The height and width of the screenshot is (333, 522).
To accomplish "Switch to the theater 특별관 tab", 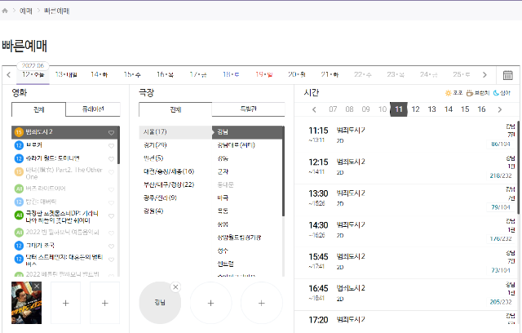I will click(248, 109).
